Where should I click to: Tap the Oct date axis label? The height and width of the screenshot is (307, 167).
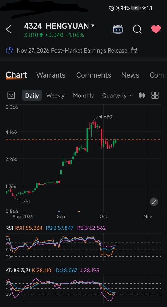103,217
